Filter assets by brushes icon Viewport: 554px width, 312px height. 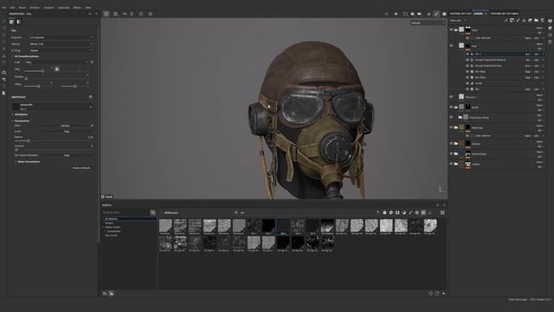(x=410, y=212)
